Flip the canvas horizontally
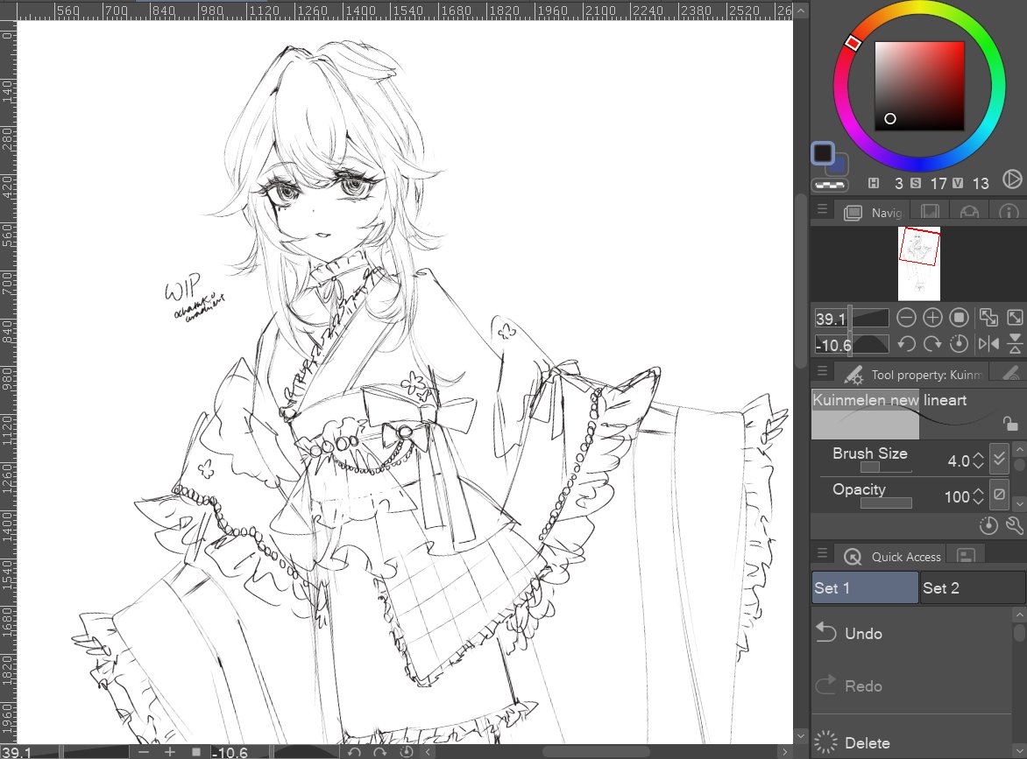 click(x=988, y=343)
